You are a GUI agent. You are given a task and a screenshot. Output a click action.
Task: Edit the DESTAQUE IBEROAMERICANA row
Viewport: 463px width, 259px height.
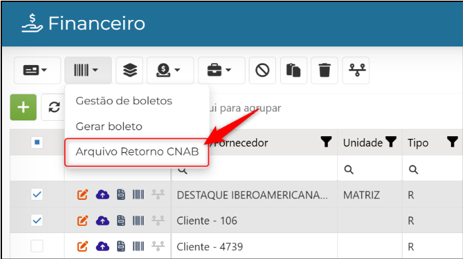[x=82, y=195]
